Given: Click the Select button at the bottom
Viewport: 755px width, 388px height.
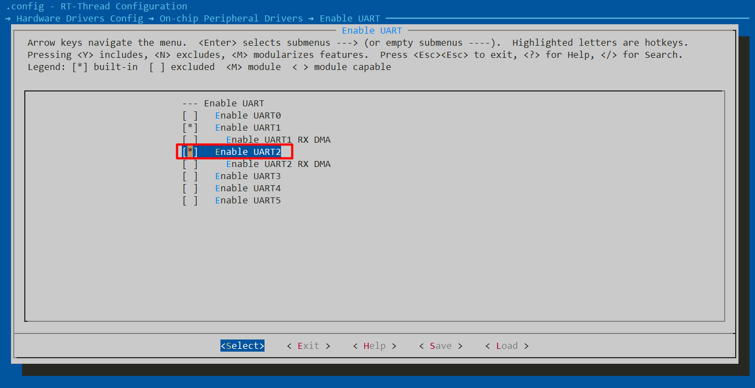Looking at the screenshot, I should (x=242, y=346).
